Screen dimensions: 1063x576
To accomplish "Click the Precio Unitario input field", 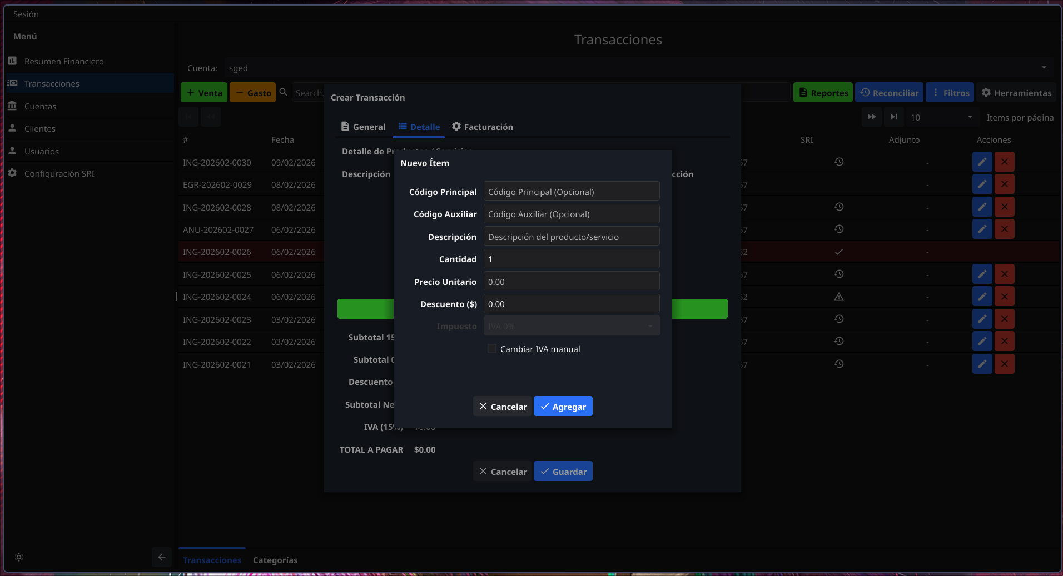I will click(572, 282).
